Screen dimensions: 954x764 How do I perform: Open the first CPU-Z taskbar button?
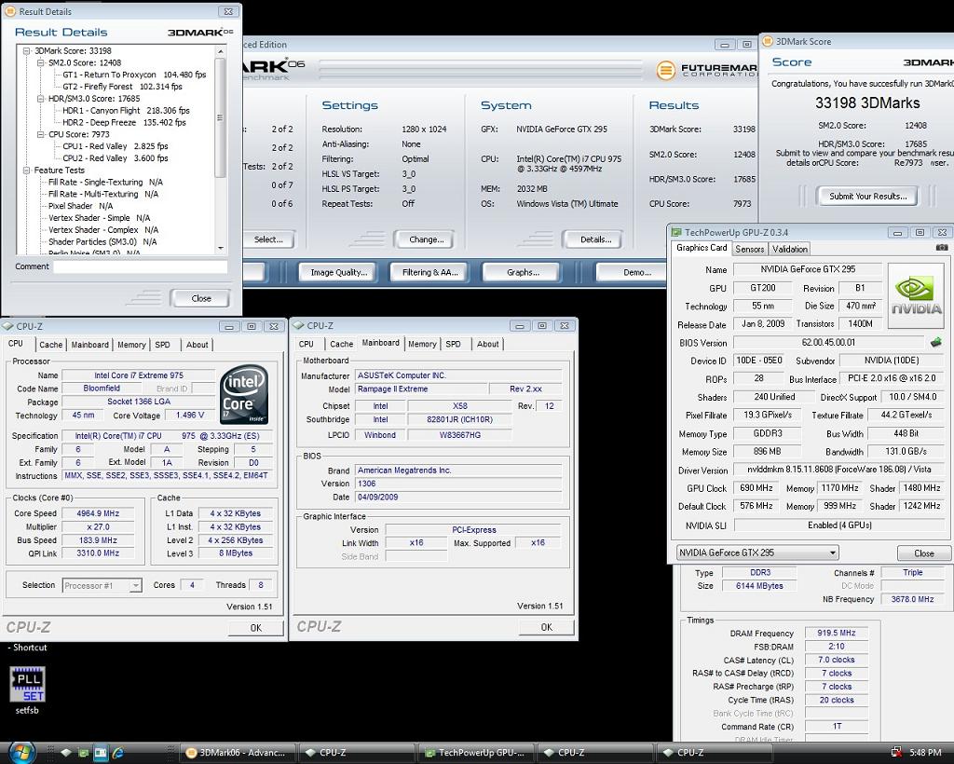(x=358, y=753)
